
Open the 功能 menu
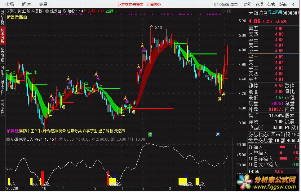(247, 4)
